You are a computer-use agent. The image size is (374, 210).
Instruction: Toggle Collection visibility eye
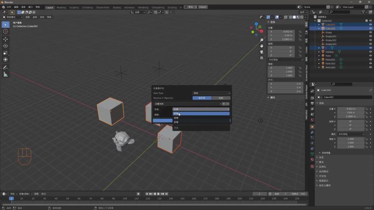[x=370, y=21]
